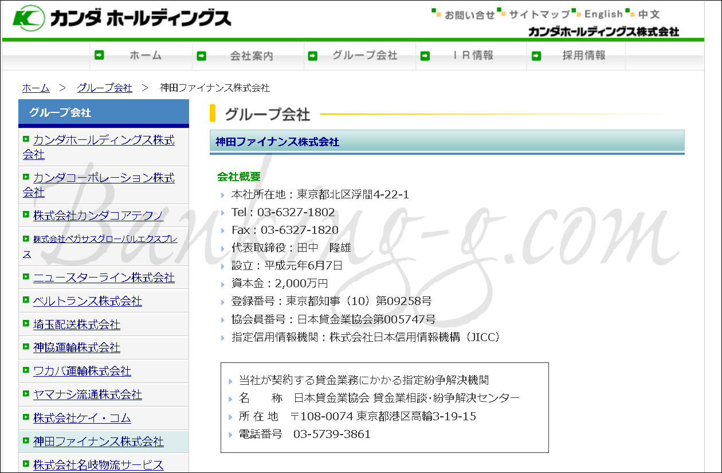Click green bullet icon beside ベルトランス株式会社
This screenshot has width=722, height=473.
pos(26,299)
